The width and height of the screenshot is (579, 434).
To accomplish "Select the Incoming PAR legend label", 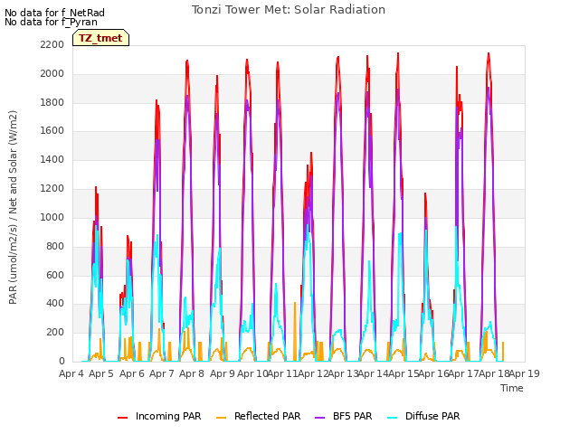I will click(168, 416).
